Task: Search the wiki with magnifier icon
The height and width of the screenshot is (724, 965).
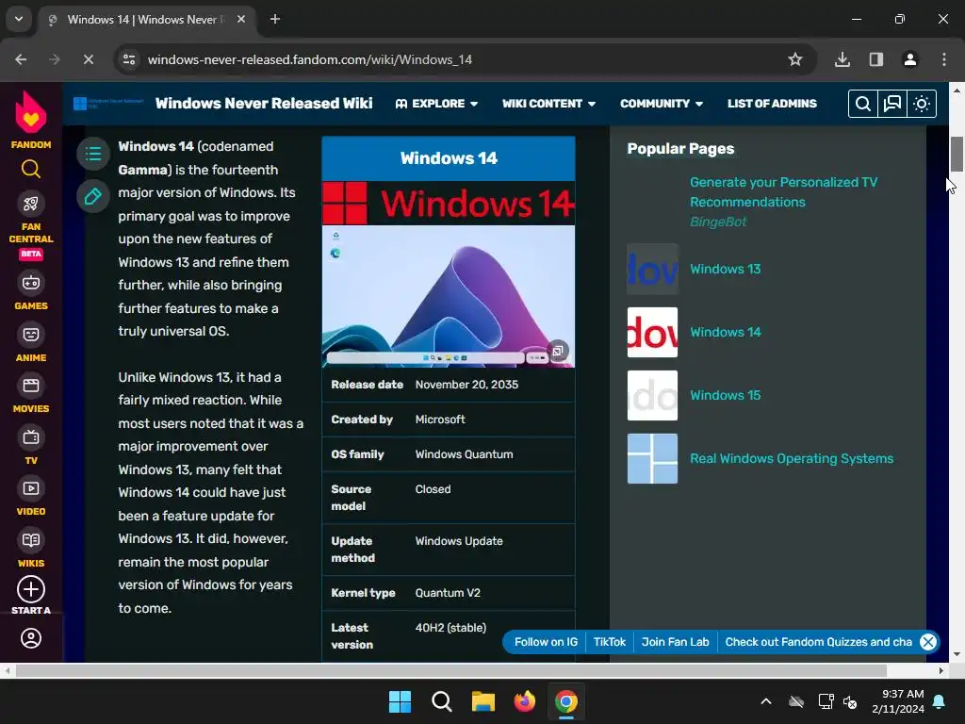Action: 863,104
